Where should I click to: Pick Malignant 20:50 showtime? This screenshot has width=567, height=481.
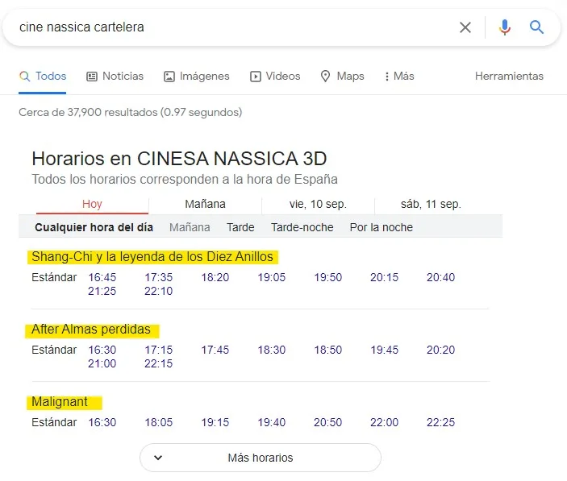327,422
